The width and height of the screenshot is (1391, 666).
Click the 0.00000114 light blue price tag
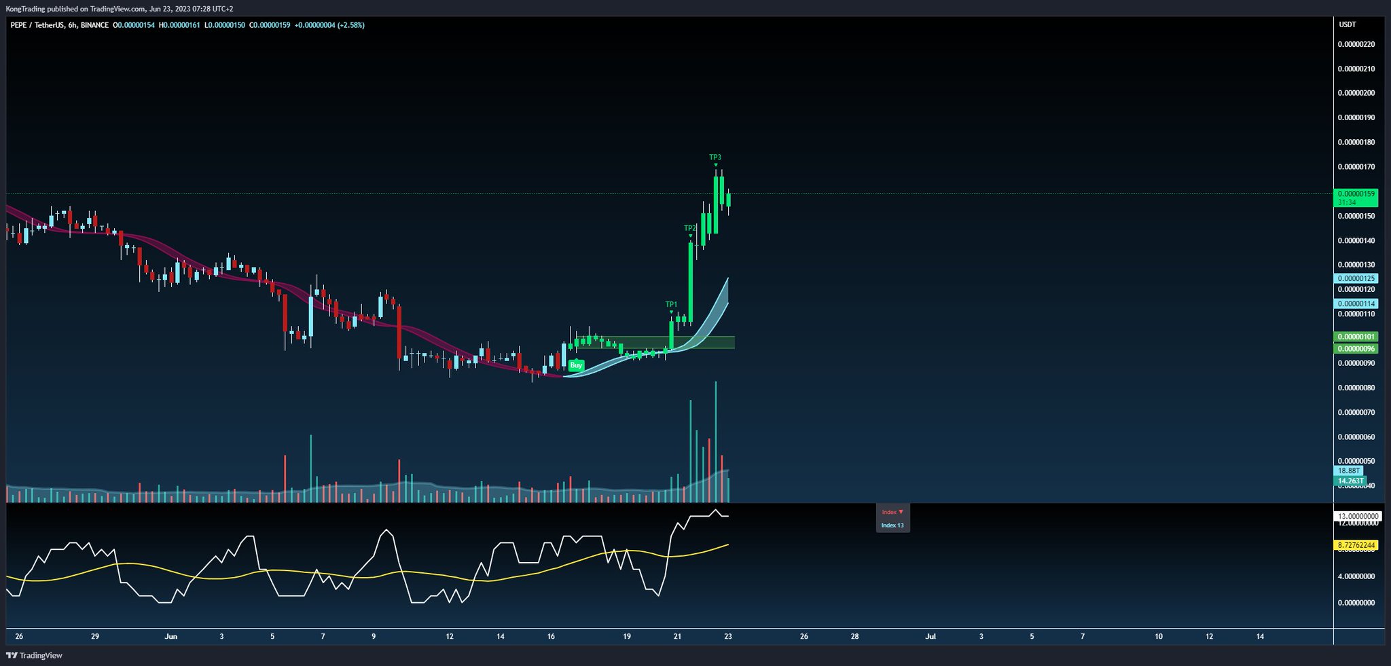[1356, 304]
